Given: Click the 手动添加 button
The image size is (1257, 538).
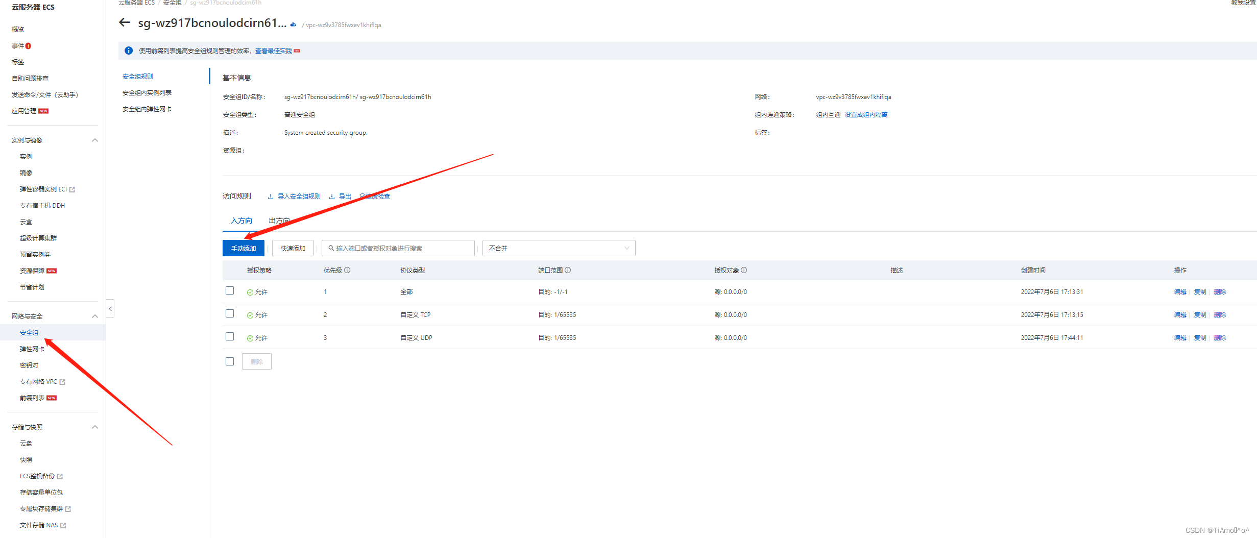Looking at the screenshot, I should 244,248.
